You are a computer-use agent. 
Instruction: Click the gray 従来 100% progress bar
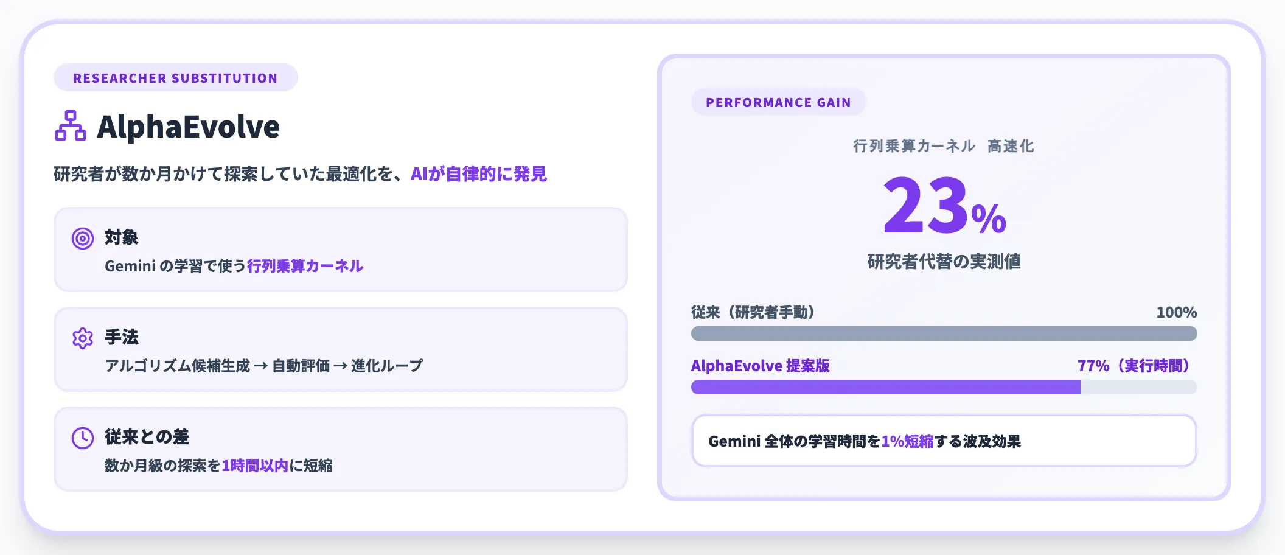[944, 333]
